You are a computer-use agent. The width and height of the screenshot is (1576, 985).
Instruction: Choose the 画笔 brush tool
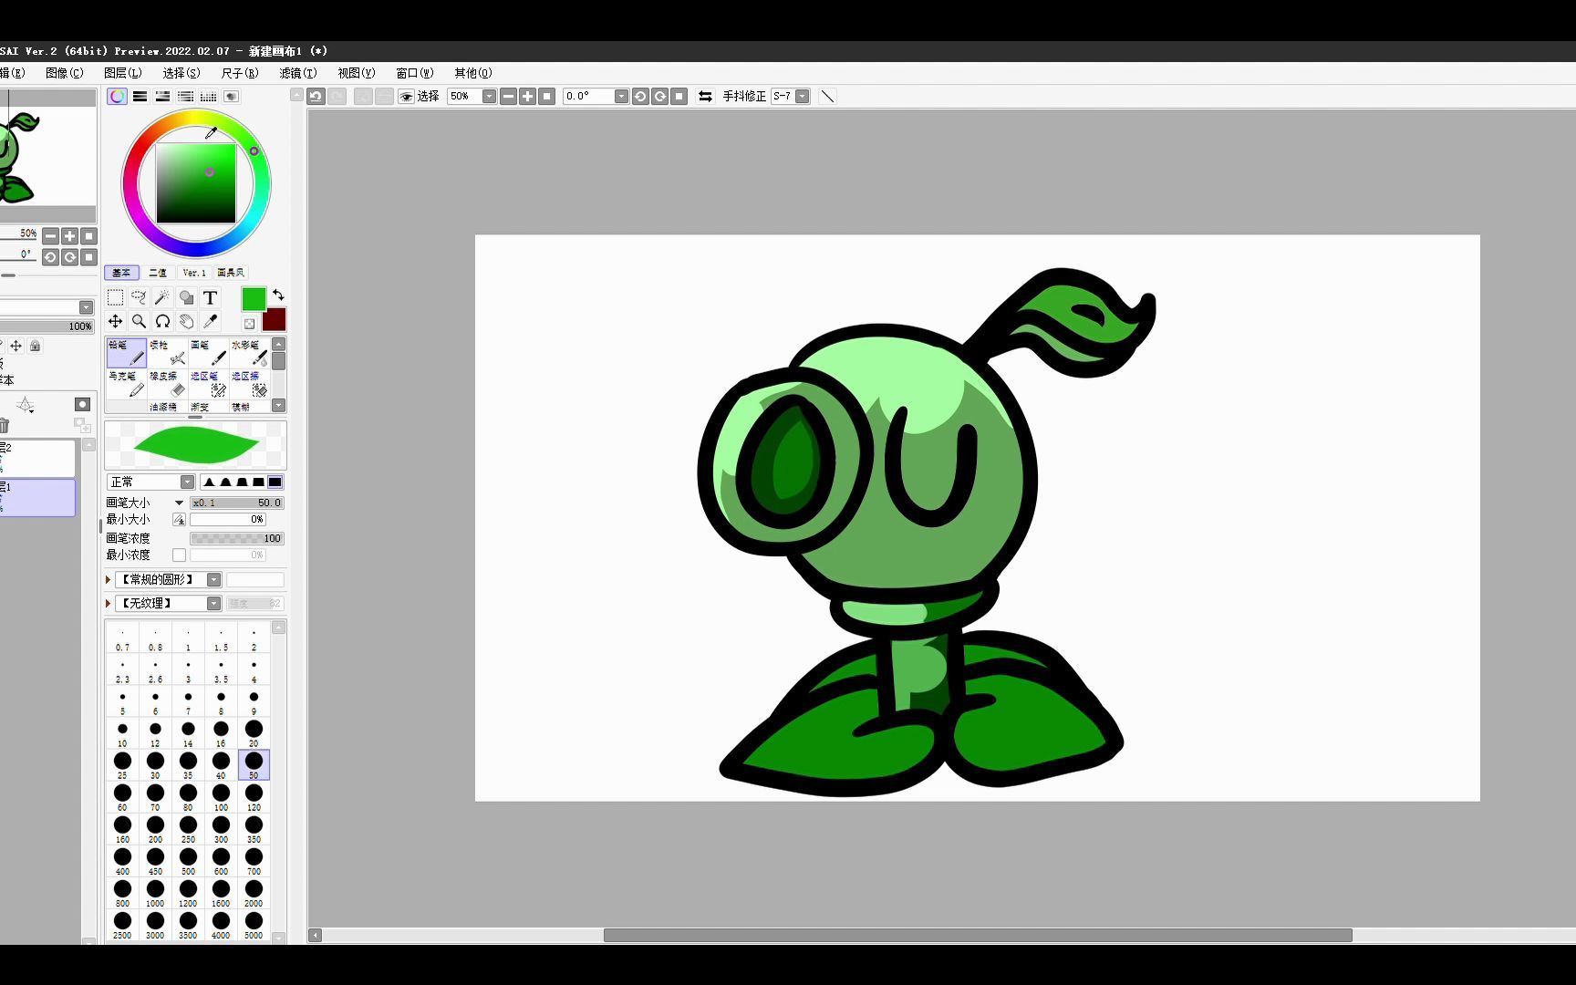tap(209, 353)
